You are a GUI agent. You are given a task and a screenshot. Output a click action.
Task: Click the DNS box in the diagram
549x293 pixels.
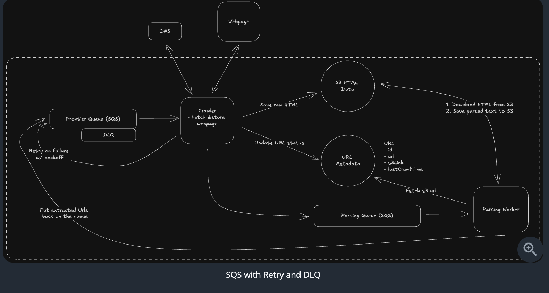click(165, 31)
